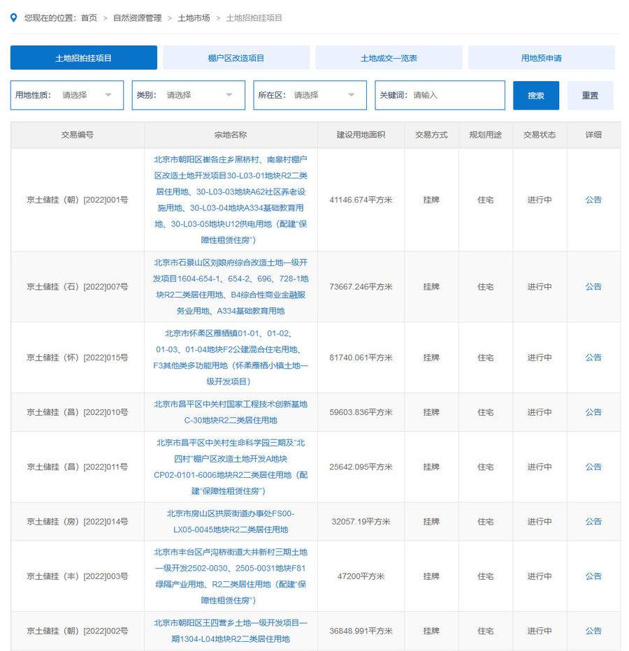The image size is (629, 651).
Task: Select the 土地招拍挂项目 tab
Action: pos(84,58)
